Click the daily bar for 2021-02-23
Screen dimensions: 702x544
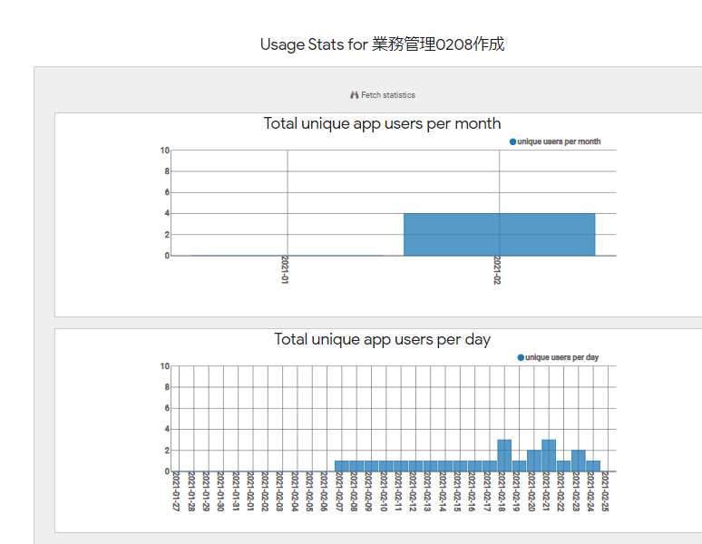pos(578,461)
